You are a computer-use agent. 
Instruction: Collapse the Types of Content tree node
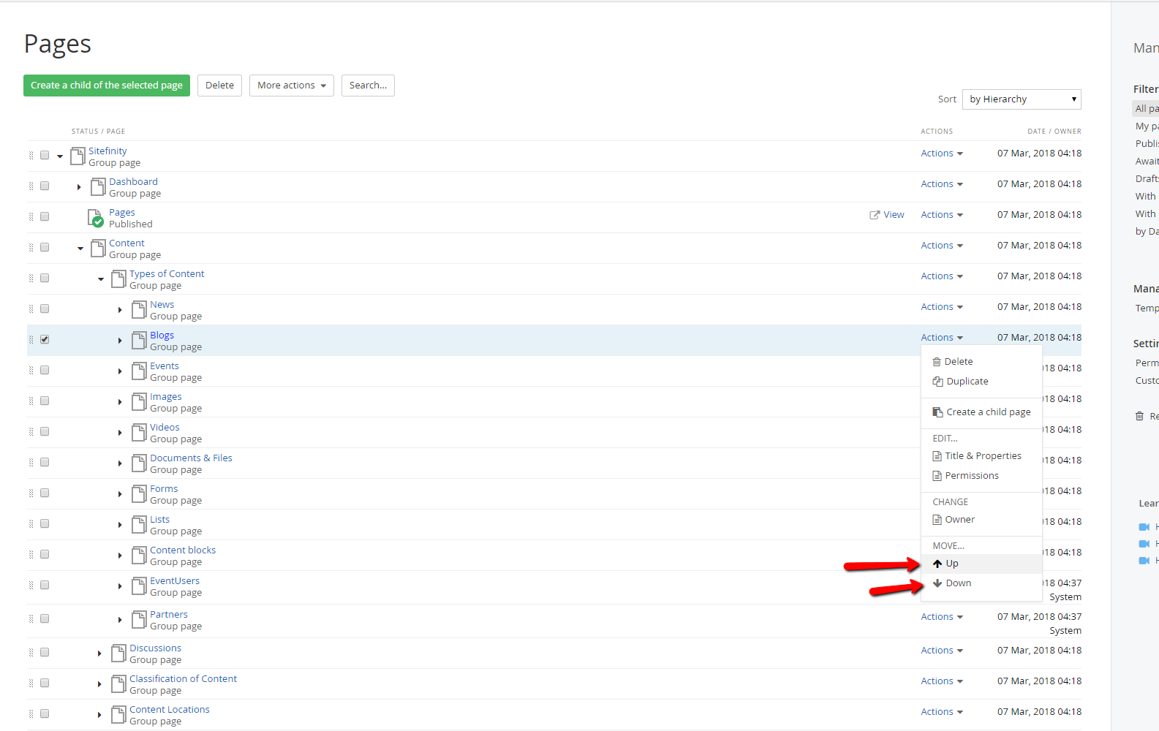[x=101, y=279]
